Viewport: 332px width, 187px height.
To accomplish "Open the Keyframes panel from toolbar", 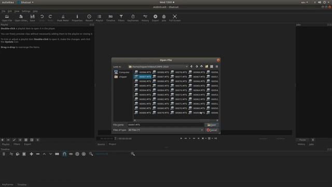I will pos(133,18).
